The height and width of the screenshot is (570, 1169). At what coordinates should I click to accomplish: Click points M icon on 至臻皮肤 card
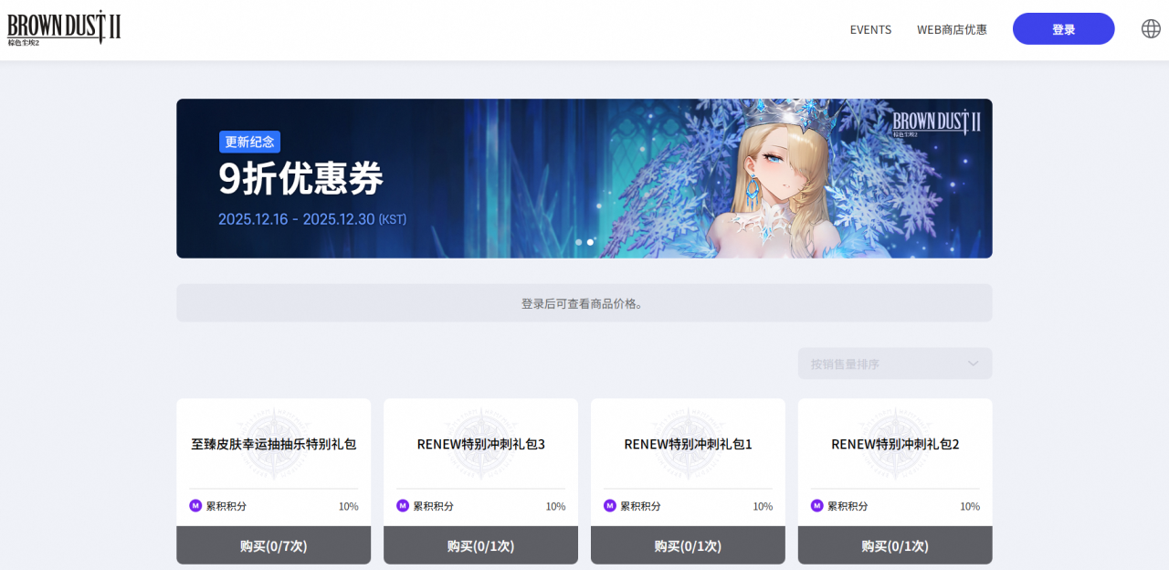pyautogui.click(x=195, y=505)
